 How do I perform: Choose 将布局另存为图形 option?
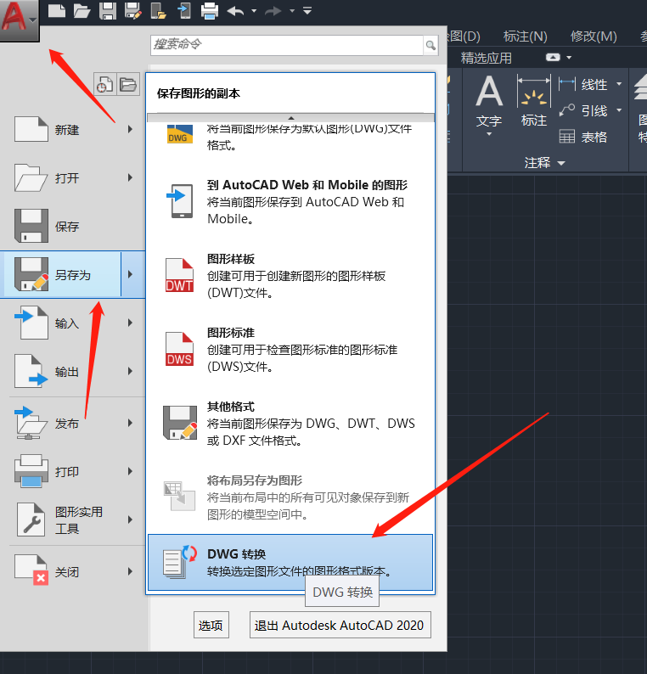pos(290,497)
